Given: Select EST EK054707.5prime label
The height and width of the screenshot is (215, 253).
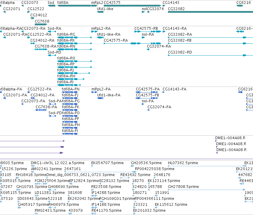Looking at the screenshot, I should (107, 163).
